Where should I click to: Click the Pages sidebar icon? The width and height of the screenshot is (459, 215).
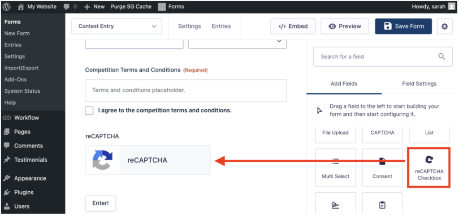tap(7, 132)
